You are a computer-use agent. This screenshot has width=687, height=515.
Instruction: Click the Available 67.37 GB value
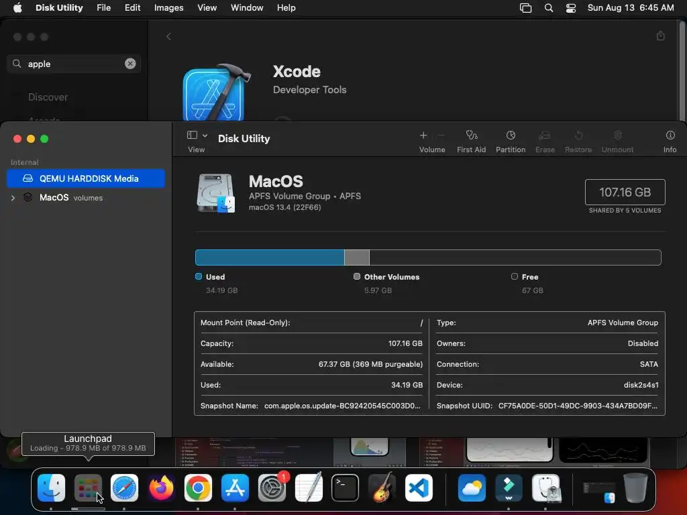coord(370,364)
